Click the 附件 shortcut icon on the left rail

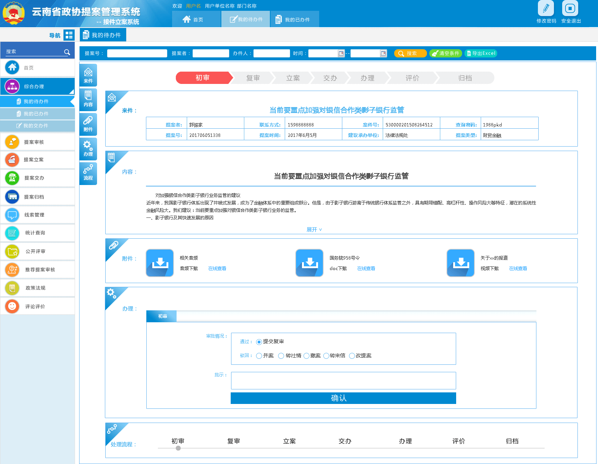(x=88, y=124)
